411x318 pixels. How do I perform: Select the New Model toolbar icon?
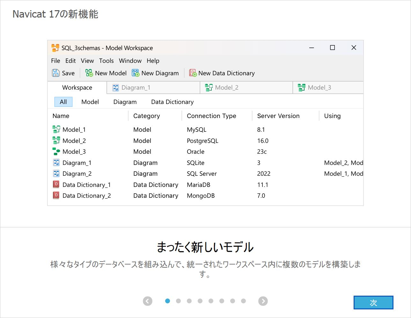point(89,73)
